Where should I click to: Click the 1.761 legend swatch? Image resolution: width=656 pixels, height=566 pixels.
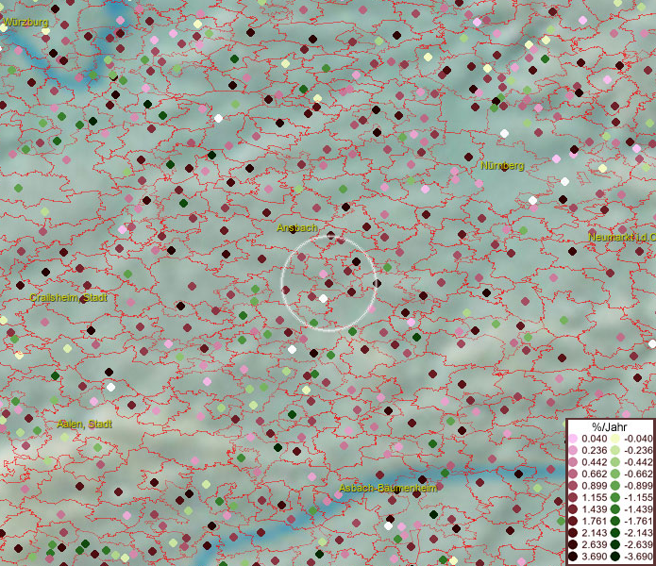(573, 521)
